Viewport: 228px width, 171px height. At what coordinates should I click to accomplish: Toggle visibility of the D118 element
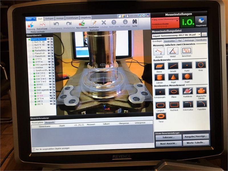coord(50,87)
